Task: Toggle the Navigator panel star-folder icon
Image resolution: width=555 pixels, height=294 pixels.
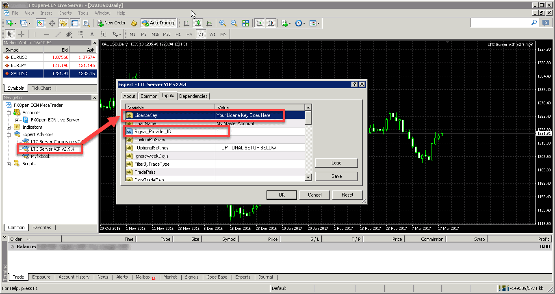Action: pos(63,23)
